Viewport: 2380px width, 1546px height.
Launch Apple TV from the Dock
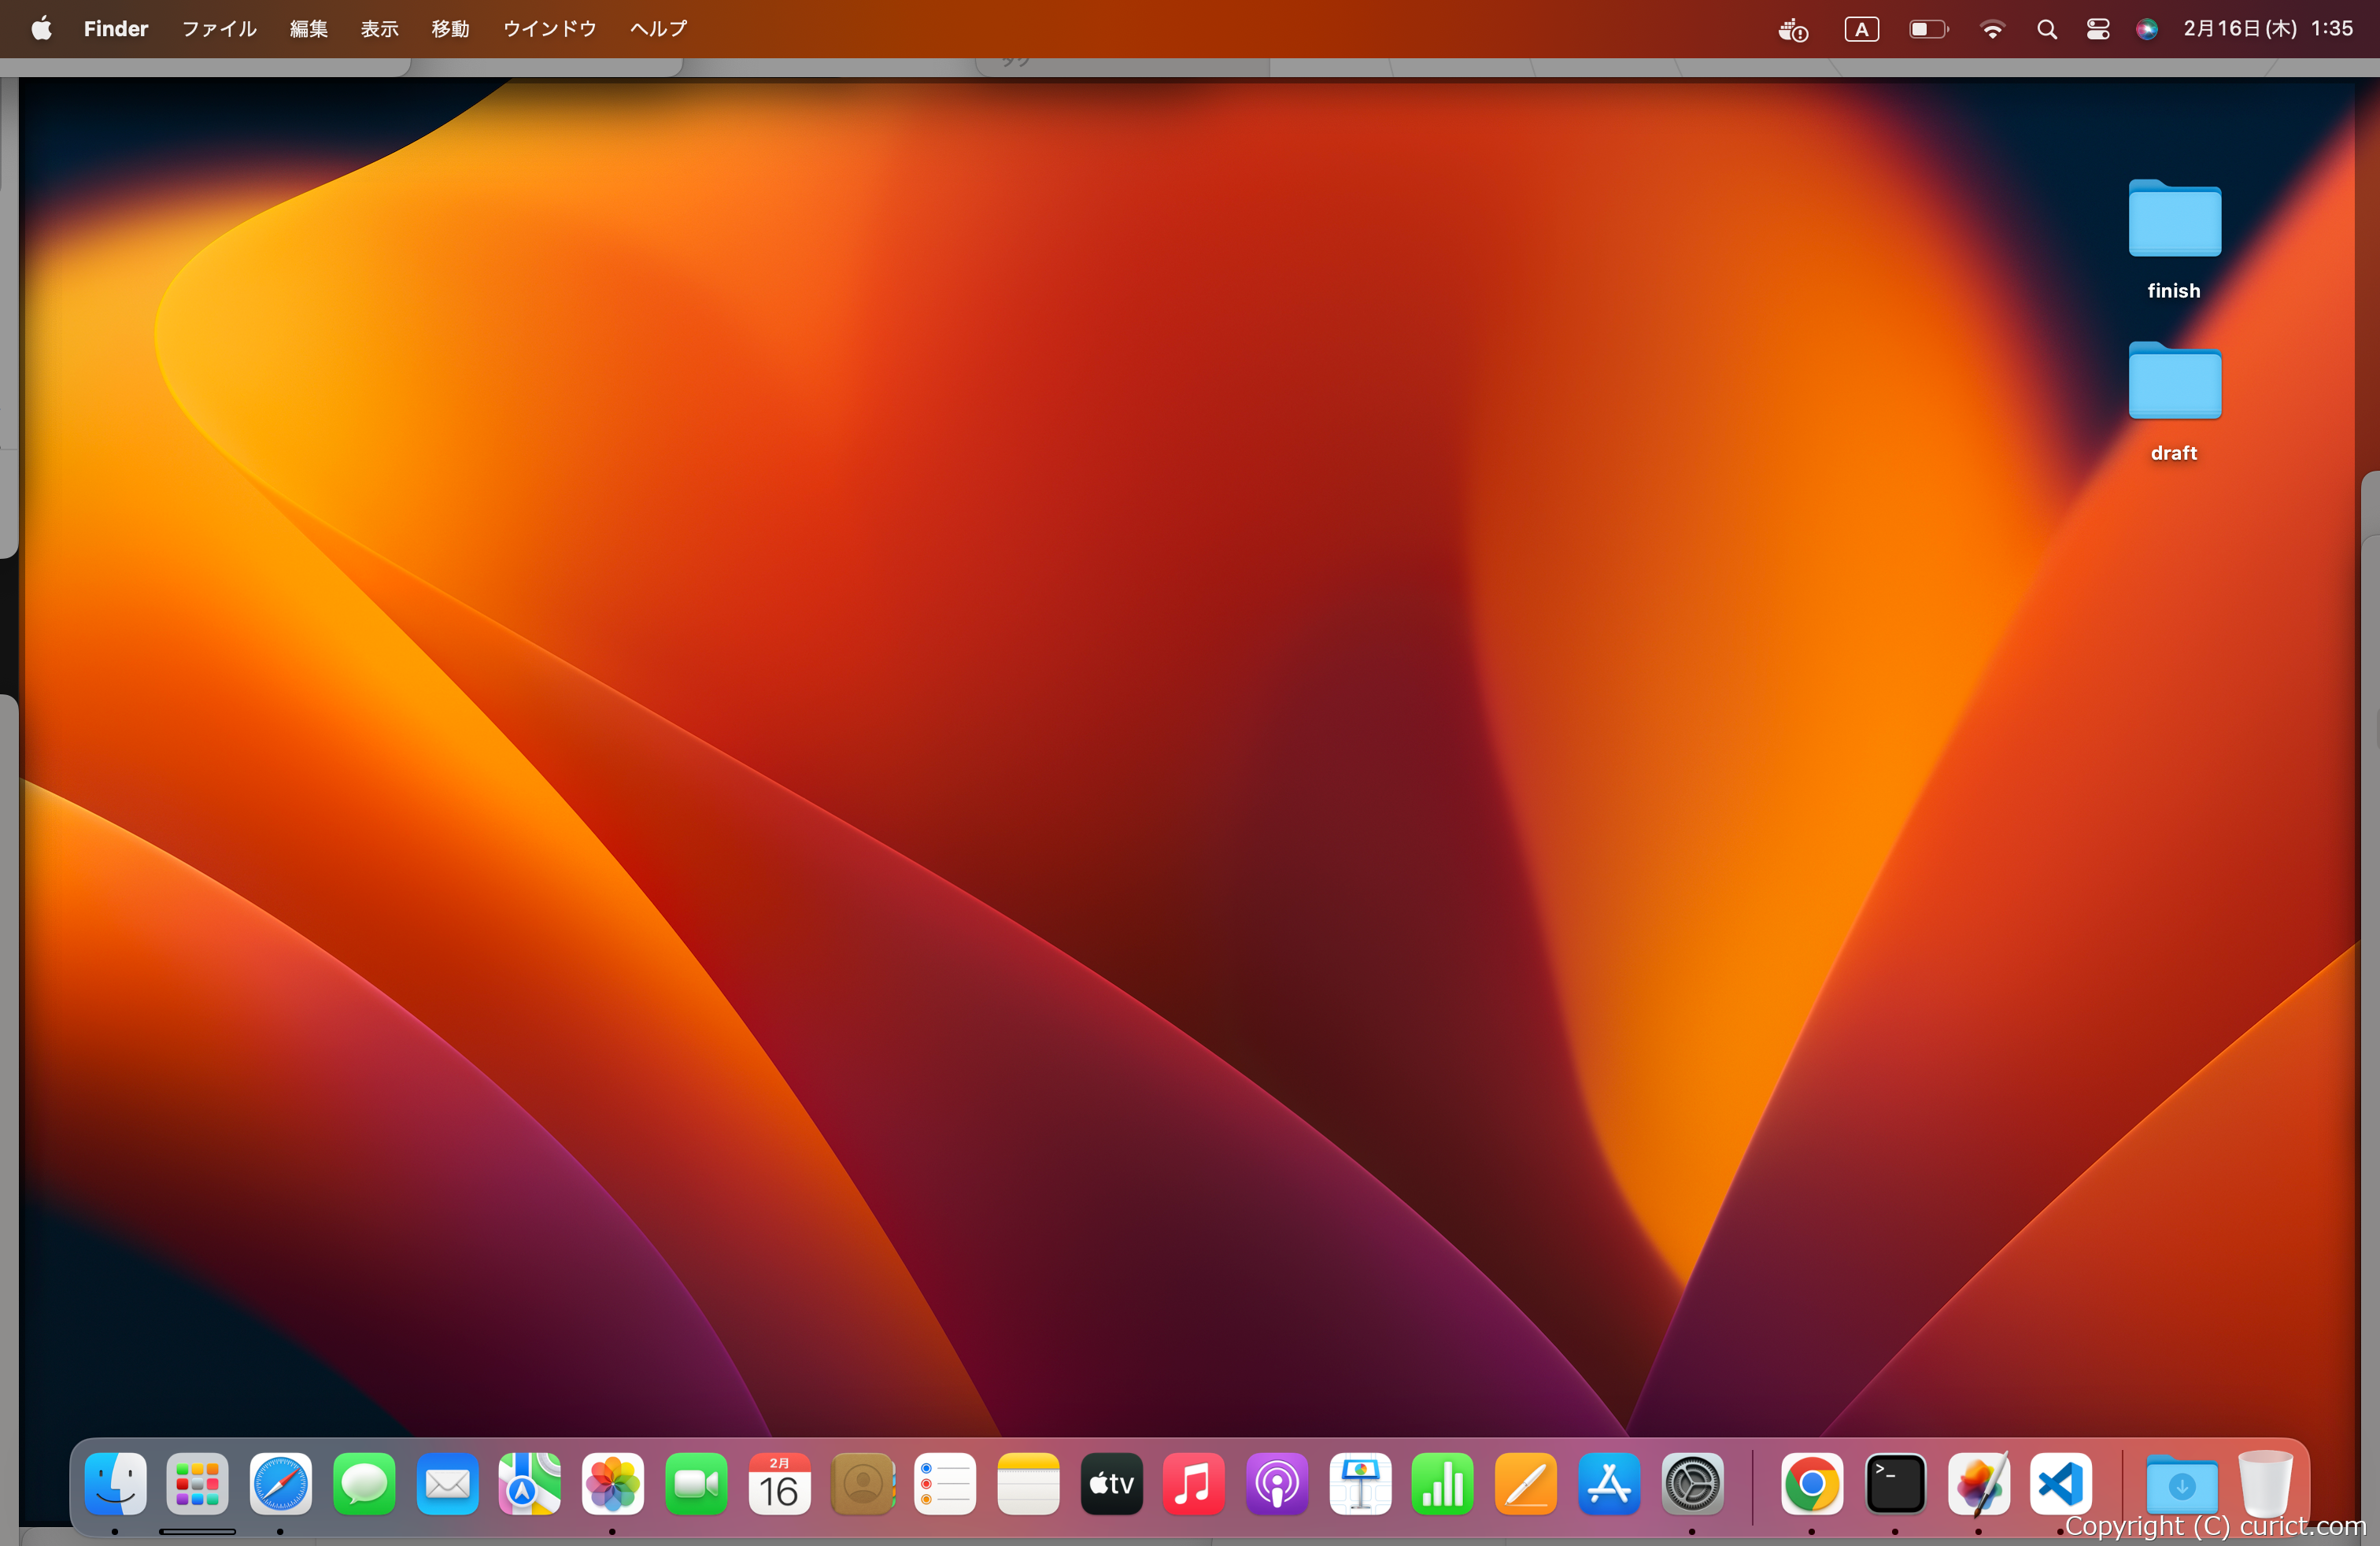[1111, 1484]
